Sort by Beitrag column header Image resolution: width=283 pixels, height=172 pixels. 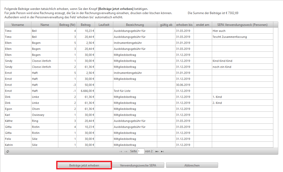(x=86, y=25)
